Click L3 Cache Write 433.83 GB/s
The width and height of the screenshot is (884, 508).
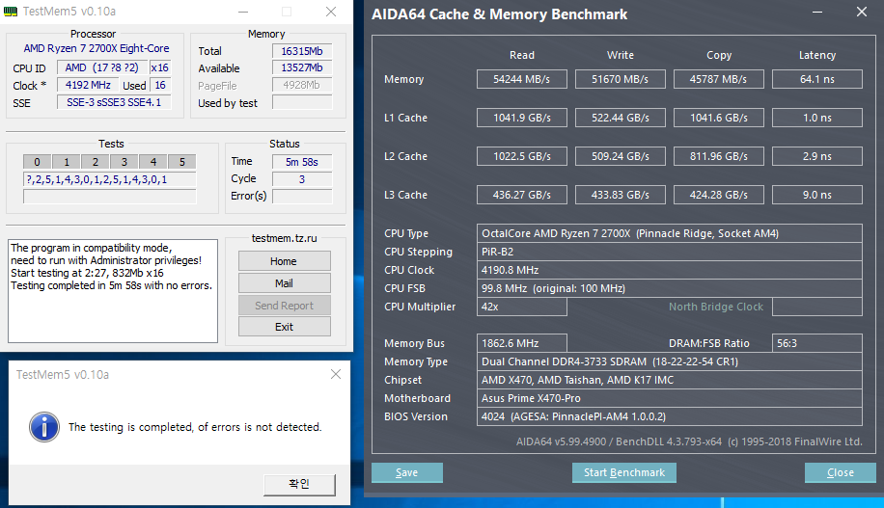pyautogui.click(x=621, y=195)
